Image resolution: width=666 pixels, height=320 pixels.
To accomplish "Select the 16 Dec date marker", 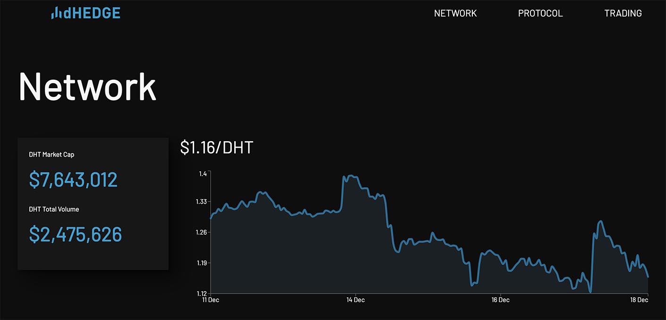I will [x=500, y=300].
